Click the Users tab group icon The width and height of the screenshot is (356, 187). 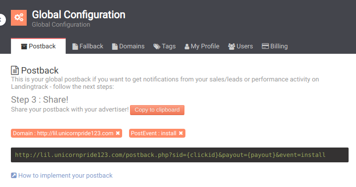click(231, 46)
